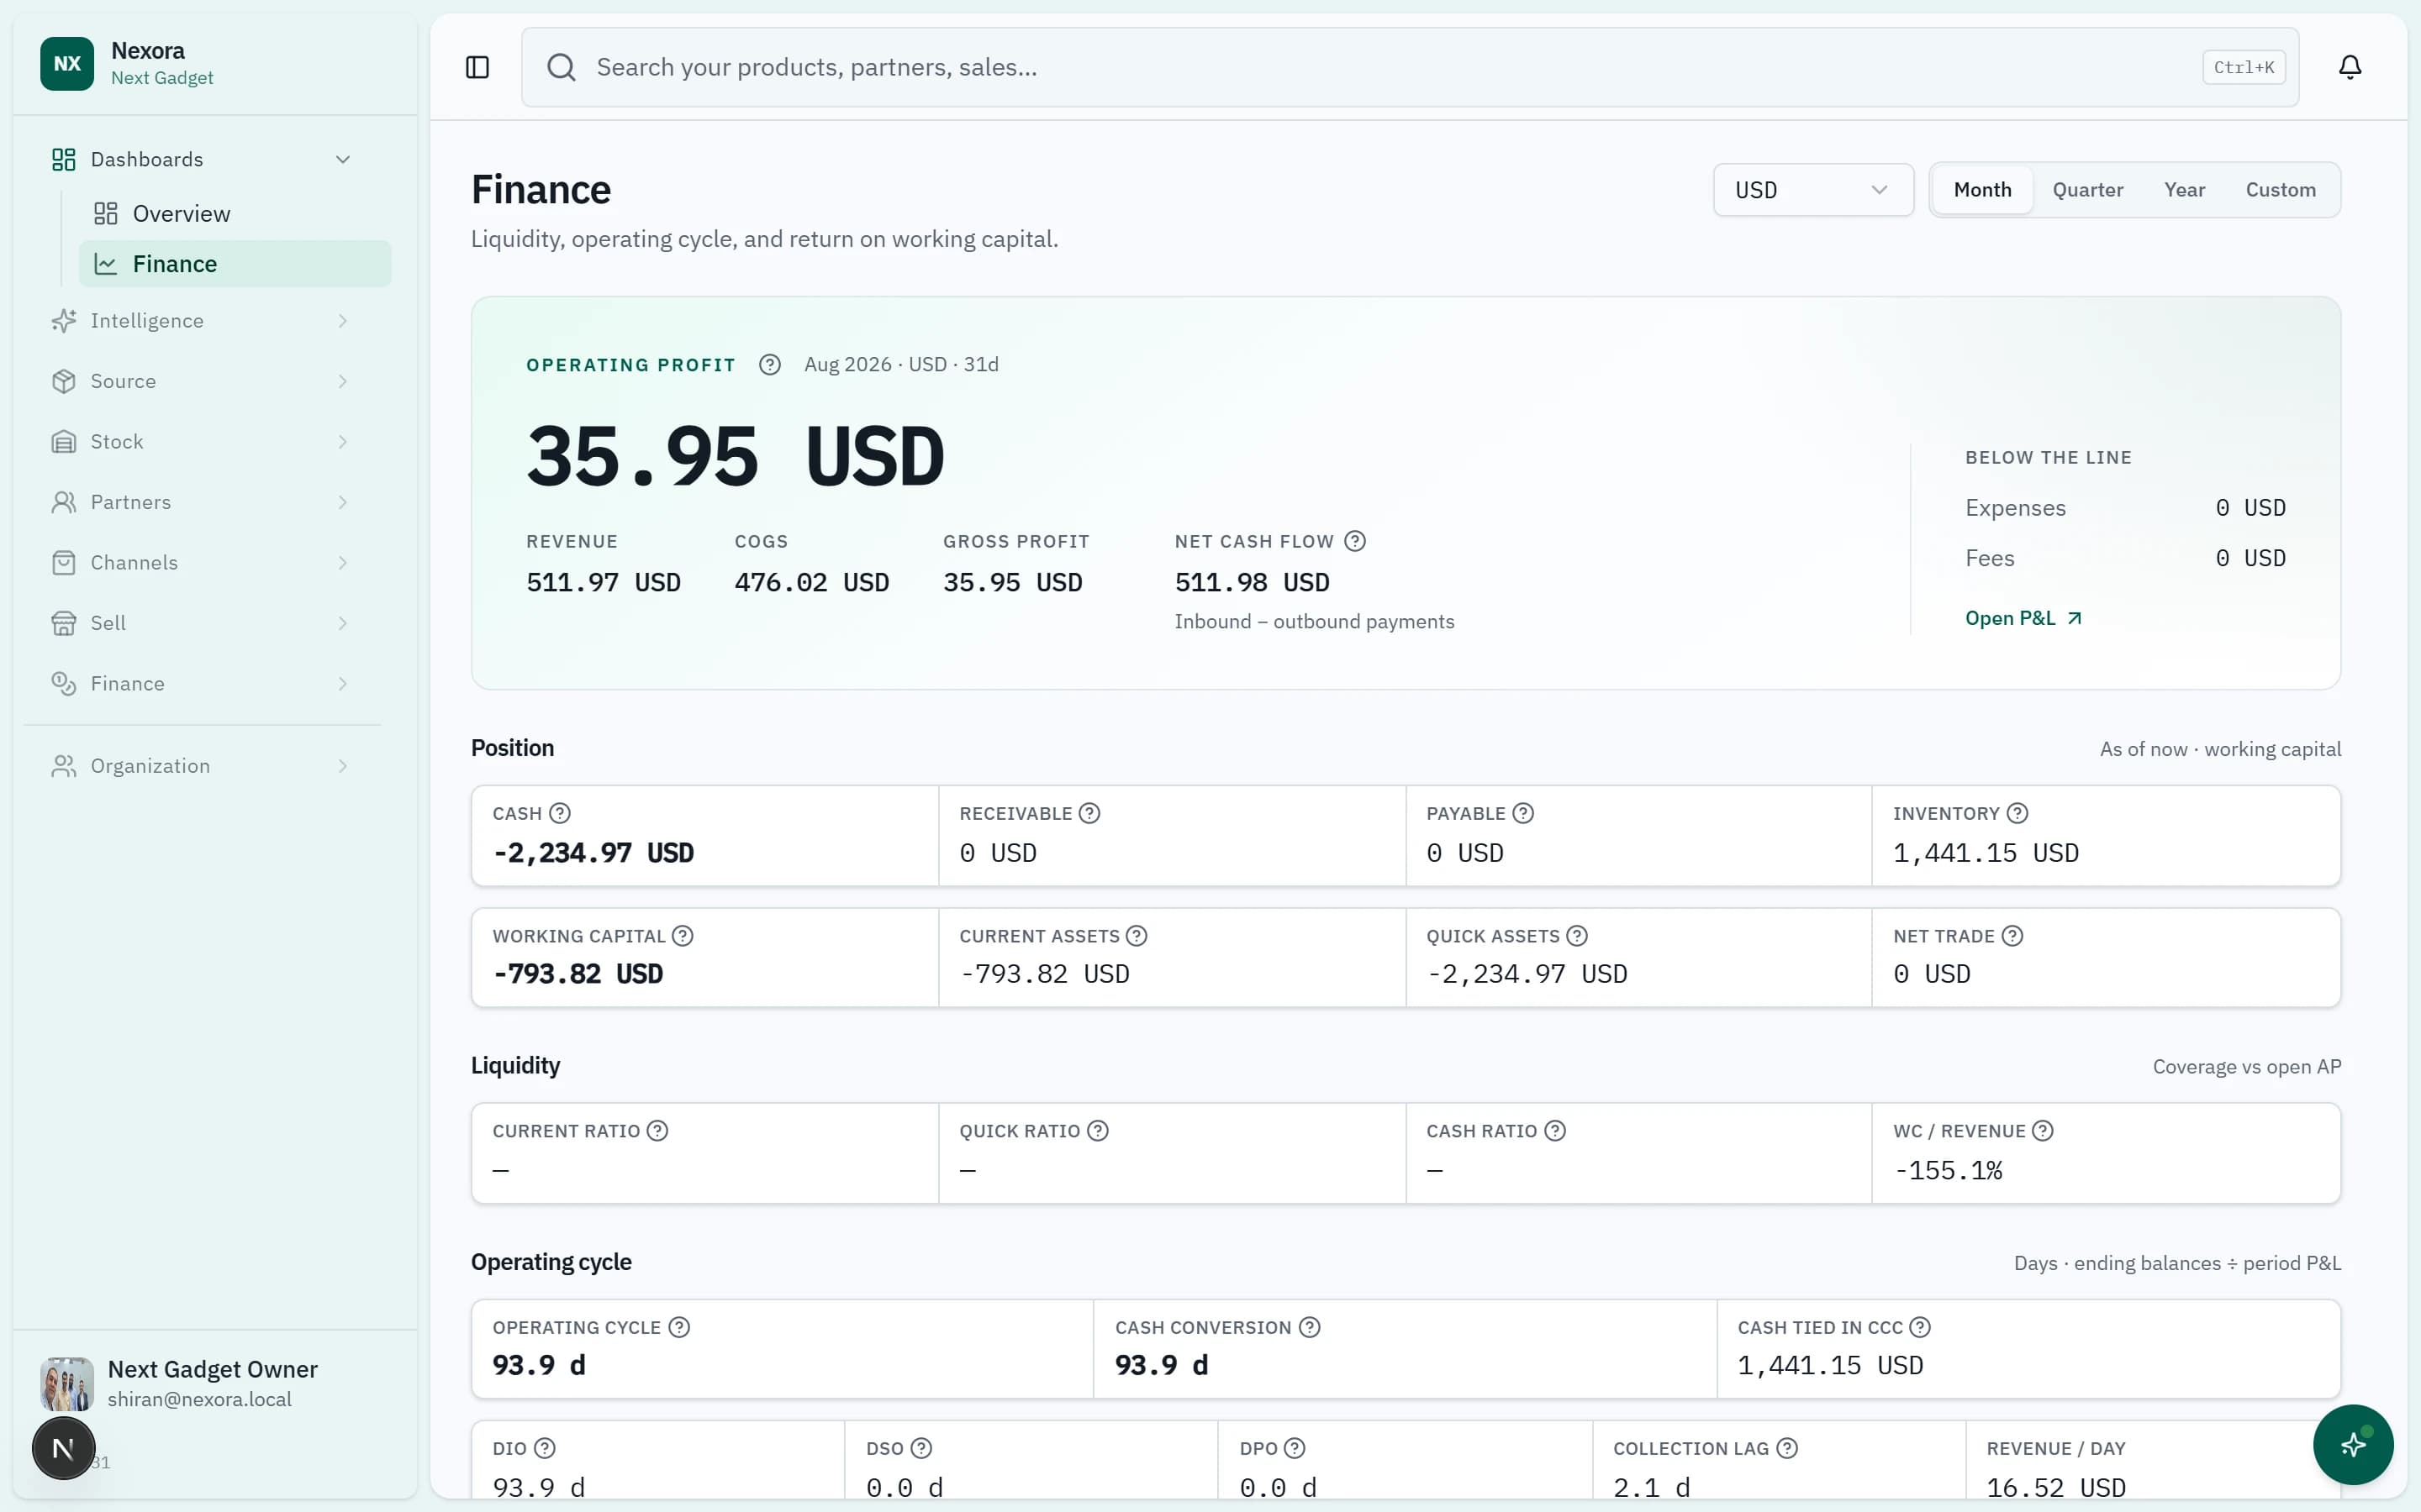2421x1512 pixels.
Task: Open the Next Gadget Owner profile
Action: (215, 1384)
